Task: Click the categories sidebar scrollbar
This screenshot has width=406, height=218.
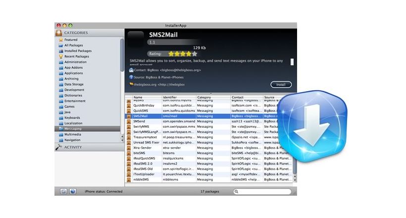Action: click(x=122, y=55)
